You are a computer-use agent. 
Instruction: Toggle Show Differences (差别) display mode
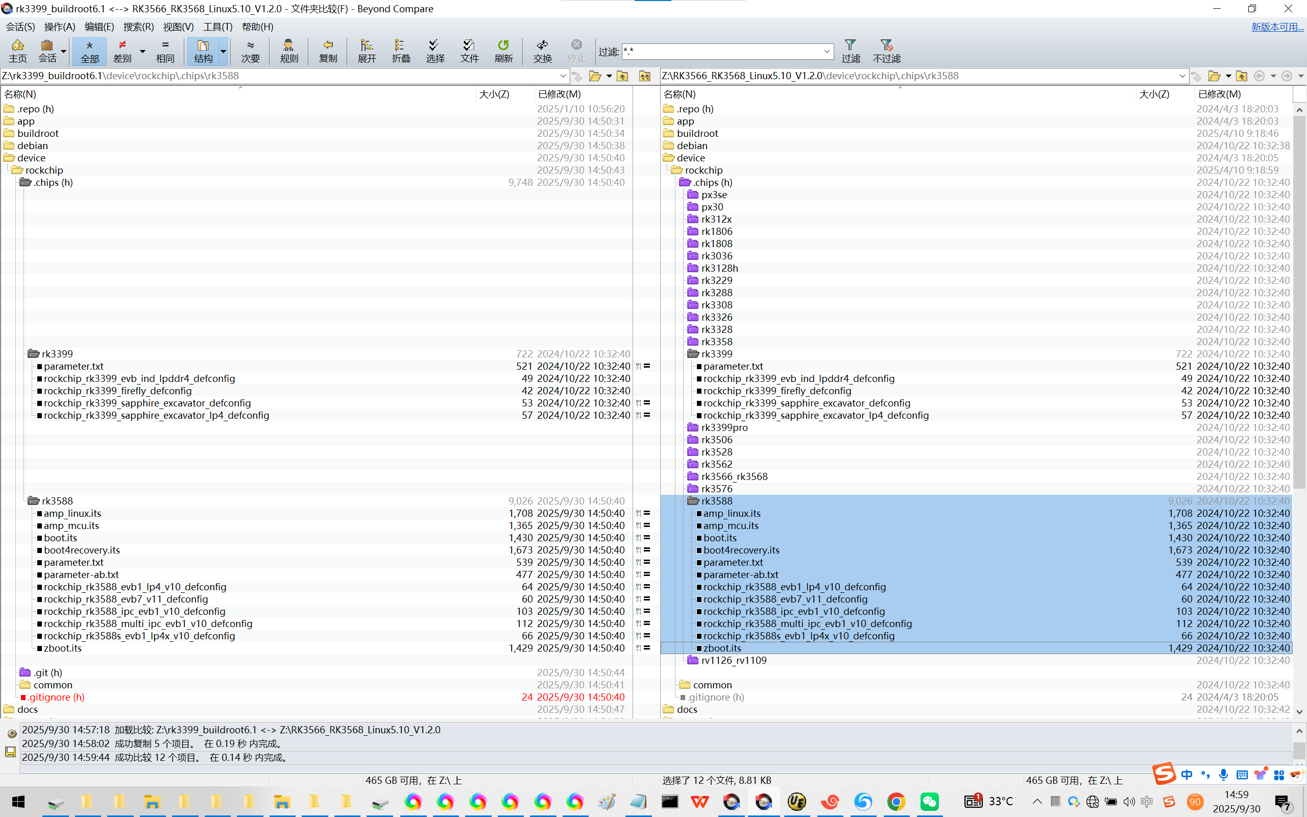coord(123,51)
